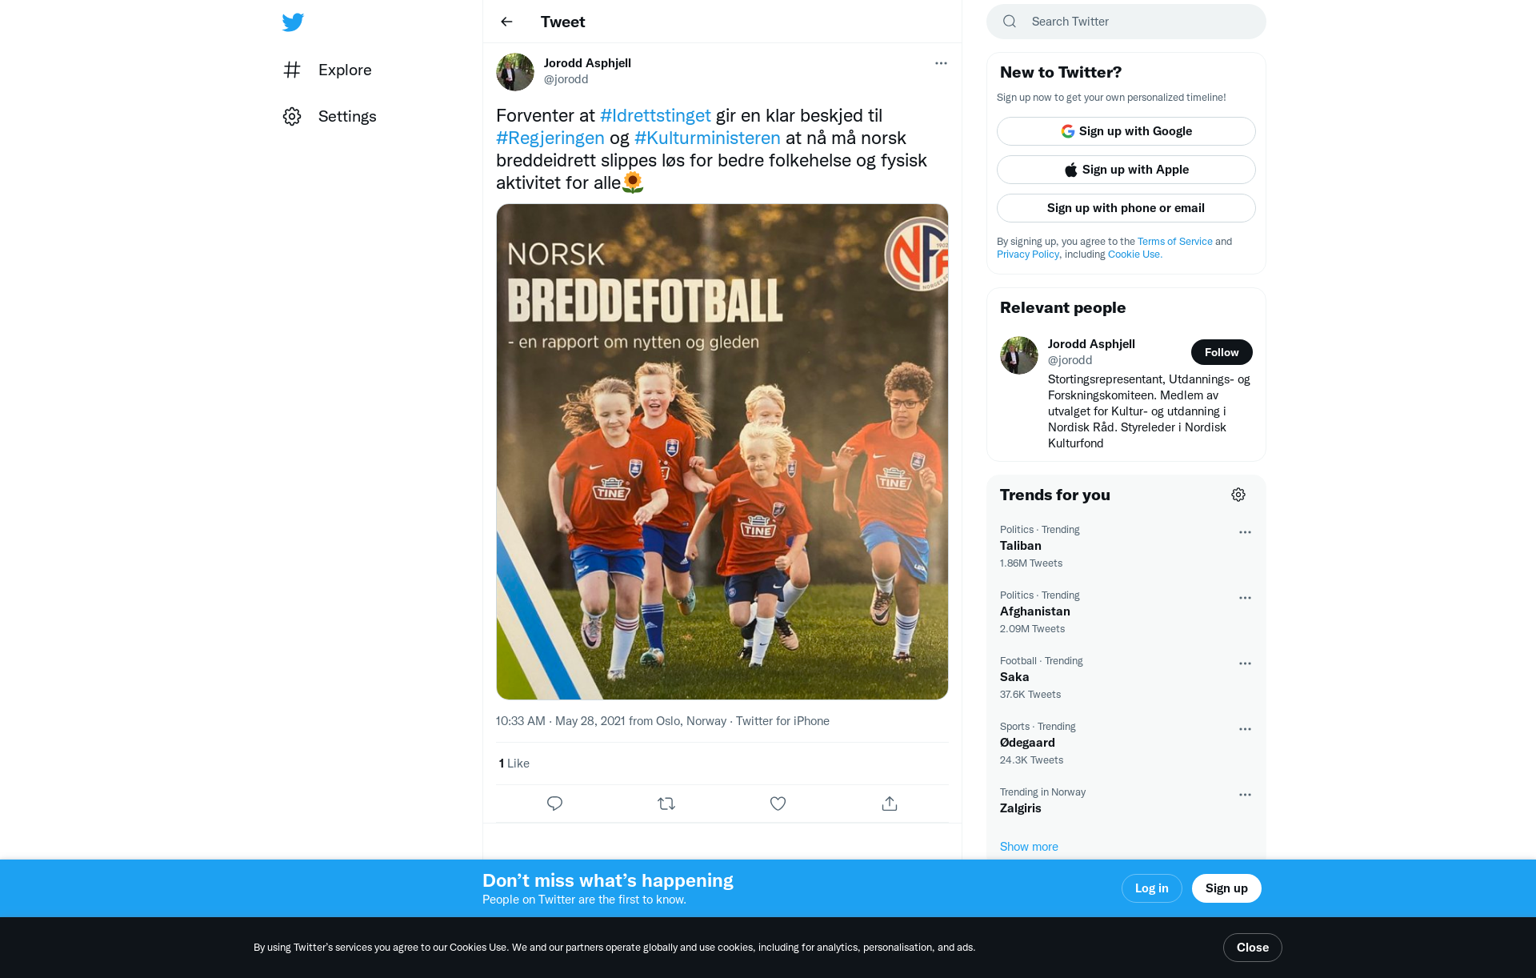Follow Jorodd Asphjell
Screen dimensions: 1536x978
coord(1222,352)
